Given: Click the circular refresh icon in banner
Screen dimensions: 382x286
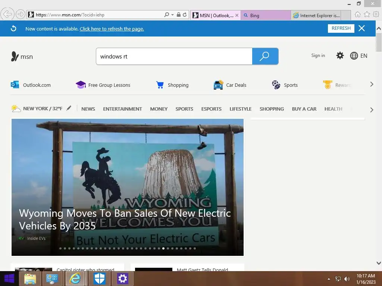Looking at the screenshot, I should point(13,28).
